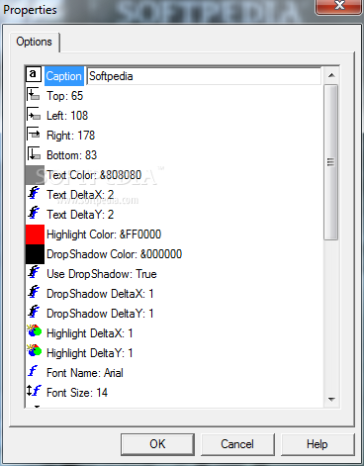Click the Top position icon

[34, 94]
